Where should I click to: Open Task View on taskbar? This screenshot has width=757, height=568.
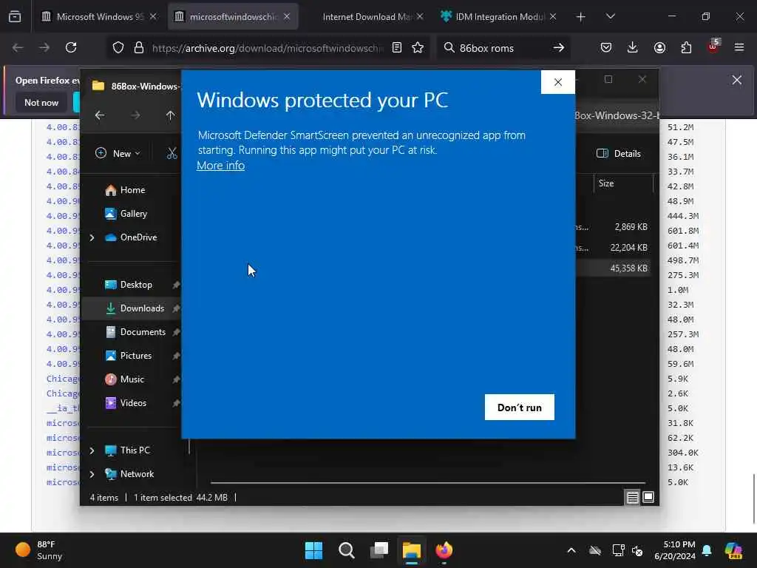[x=379, y=550]
